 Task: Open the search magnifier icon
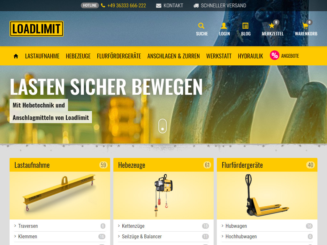202,26
